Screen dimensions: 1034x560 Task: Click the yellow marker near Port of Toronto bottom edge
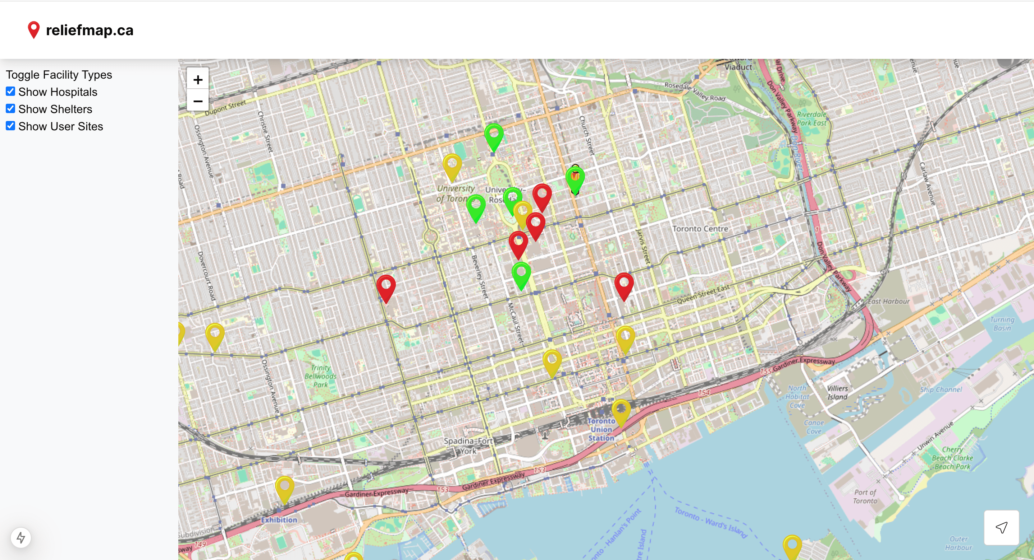792,546
